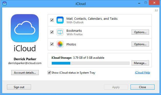Uncheck Mail, Contacts, Calendars, and Tasks
The image size is (161, 95).
[x=52, y=20]
